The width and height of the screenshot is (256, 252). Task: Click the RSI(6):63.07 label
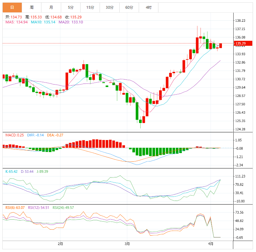(15, 208)
